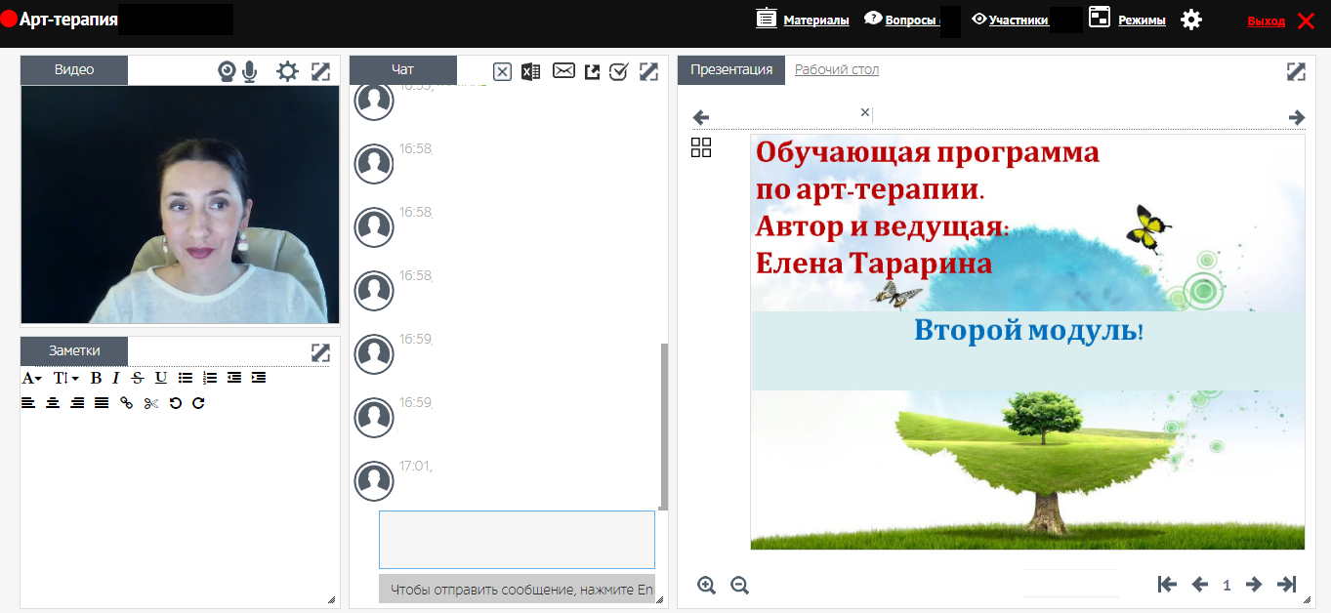1331x613 pixels.
Task: Click the Материалы list icon
Action: click(767, 19)
